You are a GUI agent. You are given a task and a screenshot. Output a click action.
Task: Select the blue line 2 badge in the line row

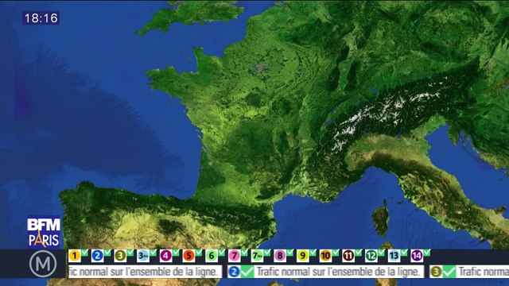(97, 256)
